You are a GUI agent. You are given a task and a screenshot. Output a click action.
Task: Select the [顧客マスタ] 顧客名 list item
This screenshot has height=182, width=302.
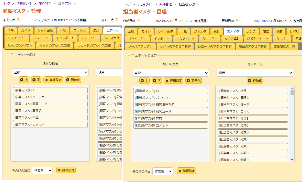pos(50,111)
